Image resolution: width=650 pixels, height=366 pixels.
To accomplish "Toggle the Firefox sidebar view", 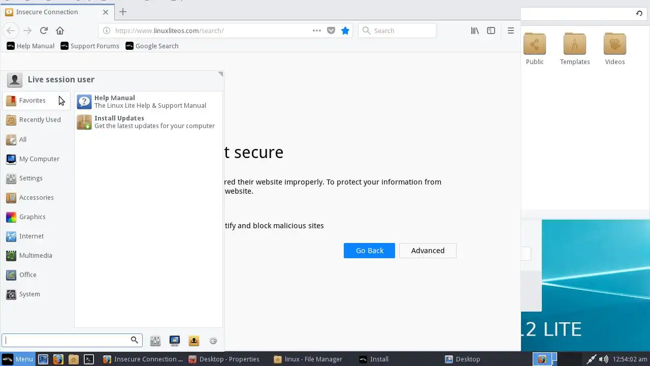I will point(491,30).
